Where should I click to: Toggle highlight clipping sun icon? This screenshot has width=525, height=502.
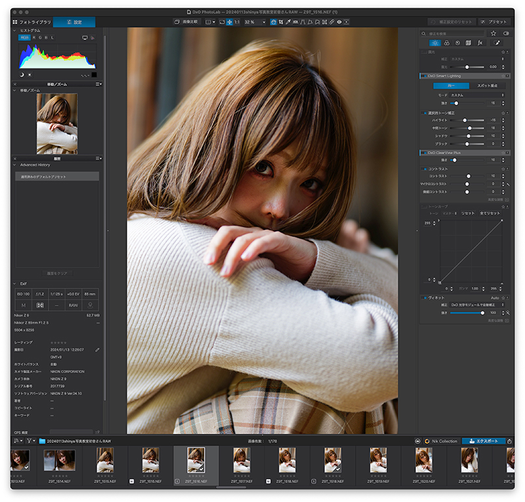click(x=30, y=75)
